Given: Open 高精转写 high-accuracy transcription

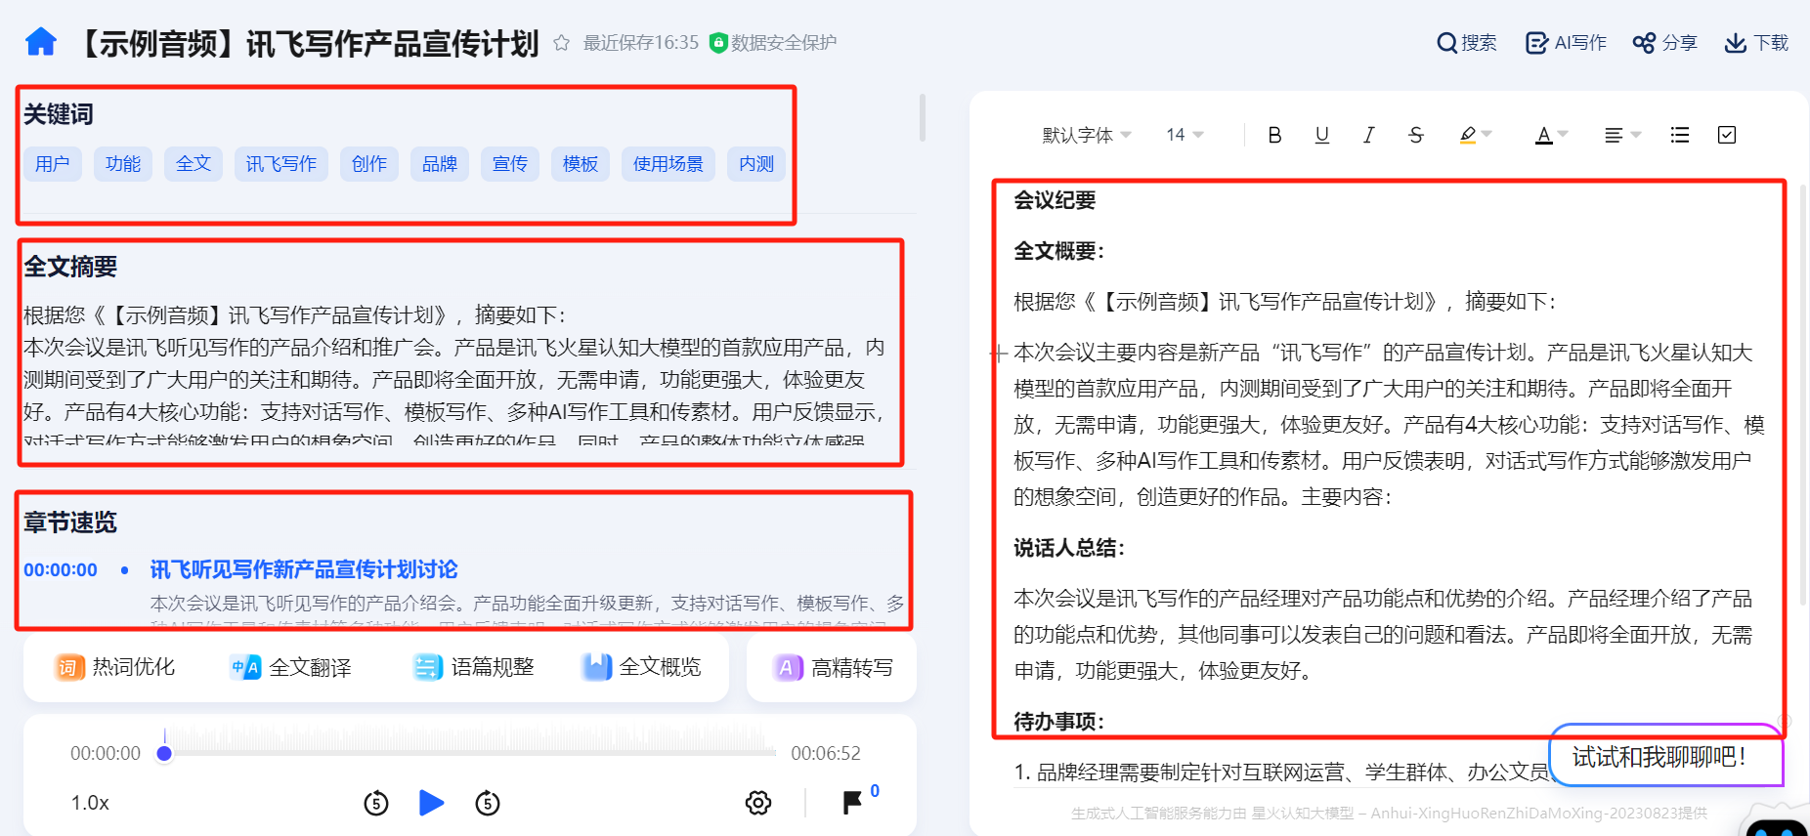Looking at the screenshot, I should [x=833, y=667].
